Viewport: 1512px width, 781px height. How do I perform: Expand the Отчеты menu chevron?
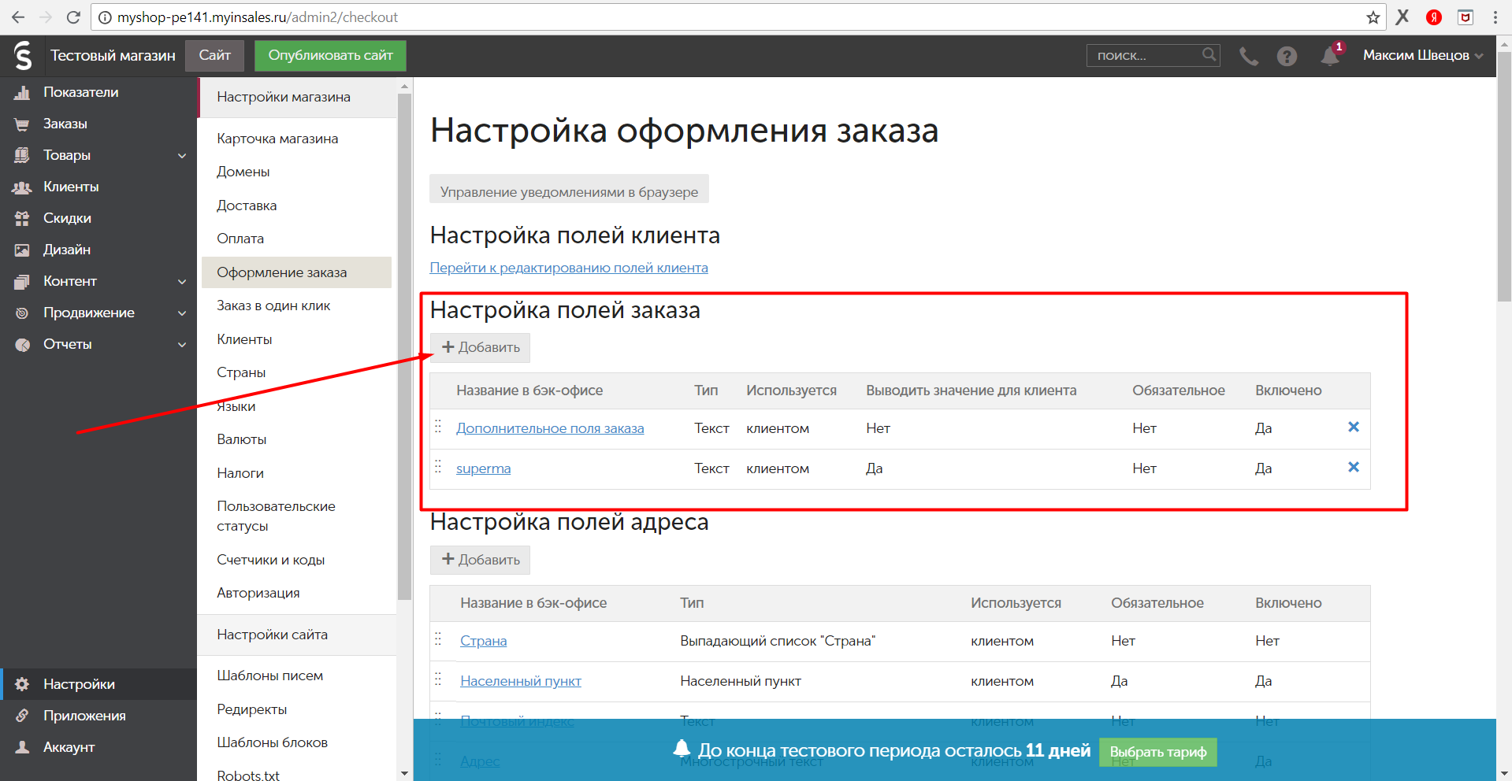pyautogui.click(x=182, y=345)
